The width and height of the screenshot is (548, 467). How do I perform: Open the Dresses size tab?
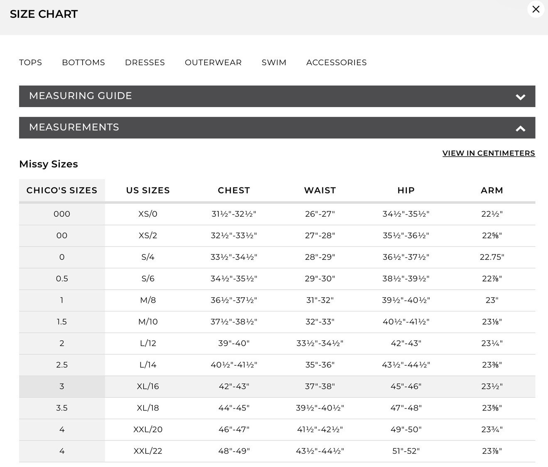(145, 62)
